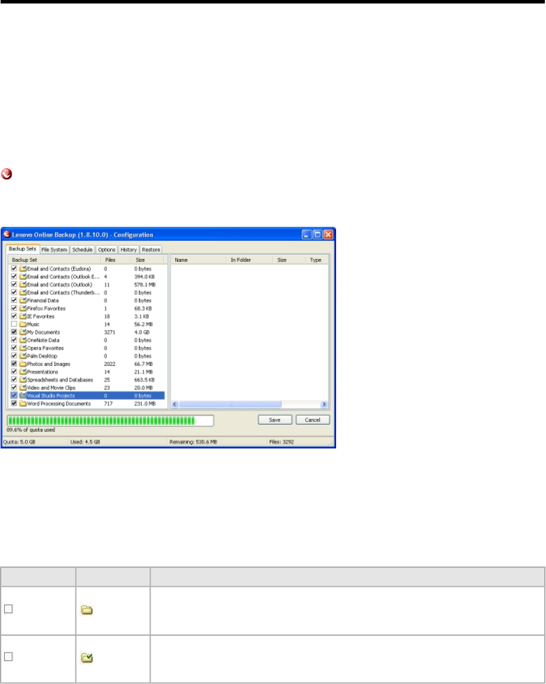
Task: Click legend checkbox beside the green-checked folder icon
Action: click(x=8, y=656)
